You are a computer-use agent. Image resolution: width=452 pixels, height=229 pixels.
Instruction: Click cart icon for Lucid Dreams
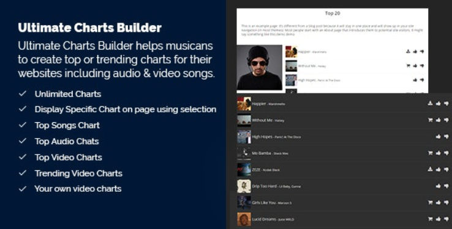point(430,219)
